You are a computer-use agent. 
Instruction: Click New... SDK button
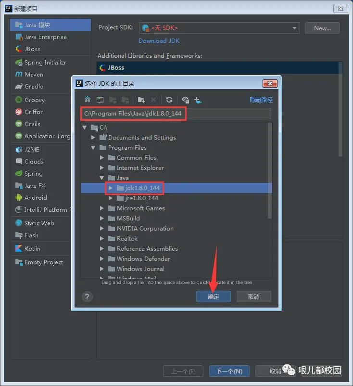point(322,28)
